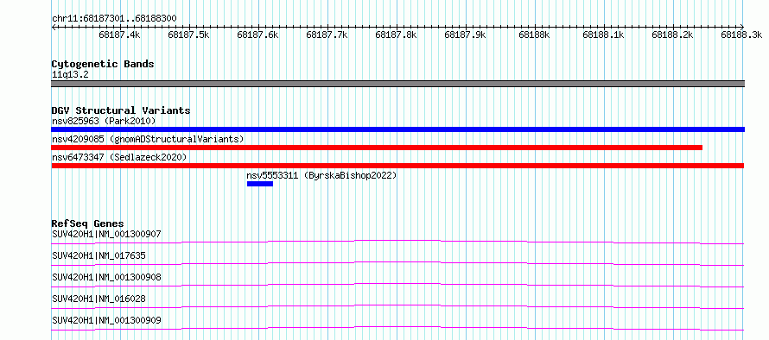Screen dimensions: 769x340
Task: Click the 68187.7k ruler tick label
Action: click(327, 35)
